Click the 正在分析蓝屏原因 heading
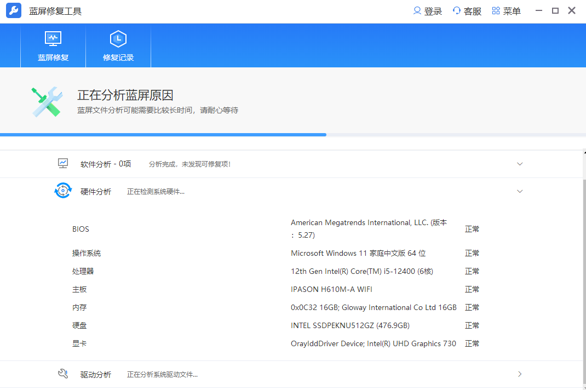 coord(125,95)
